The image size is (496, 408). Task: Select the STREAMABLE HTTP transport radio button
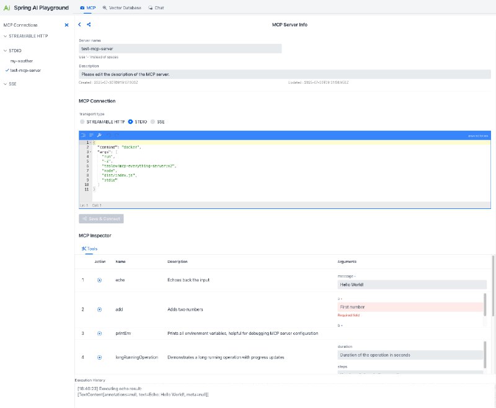[x=81, y=122]
